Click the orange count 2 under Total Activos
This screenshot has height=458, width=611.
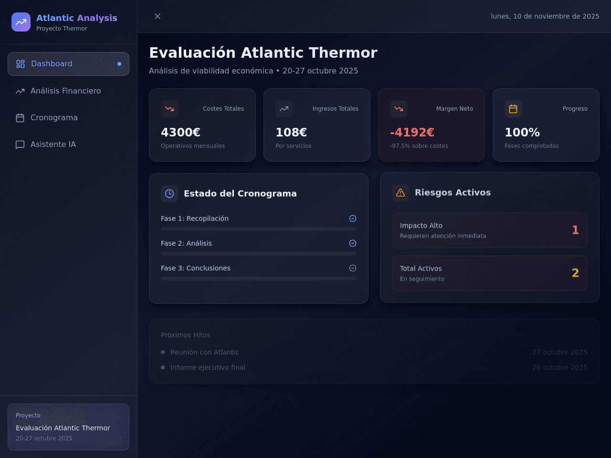575,273
